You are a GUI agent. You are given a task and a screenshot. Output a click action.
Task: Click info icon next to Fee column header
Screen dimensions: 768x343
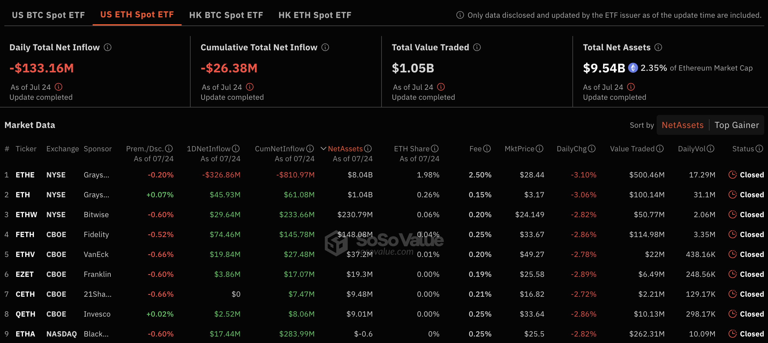coord(487,149)
